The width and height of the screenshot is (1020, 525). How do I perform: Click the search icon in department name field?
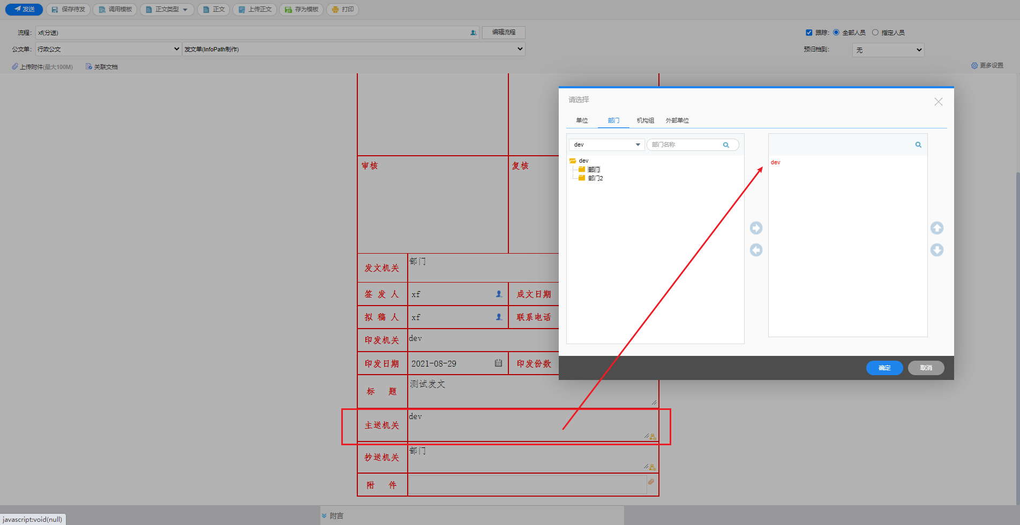click(726, 145)
